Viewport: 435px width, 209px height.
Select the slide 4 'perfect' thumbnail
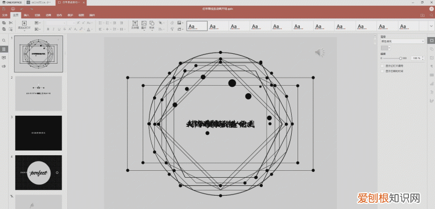click(38, 173)
